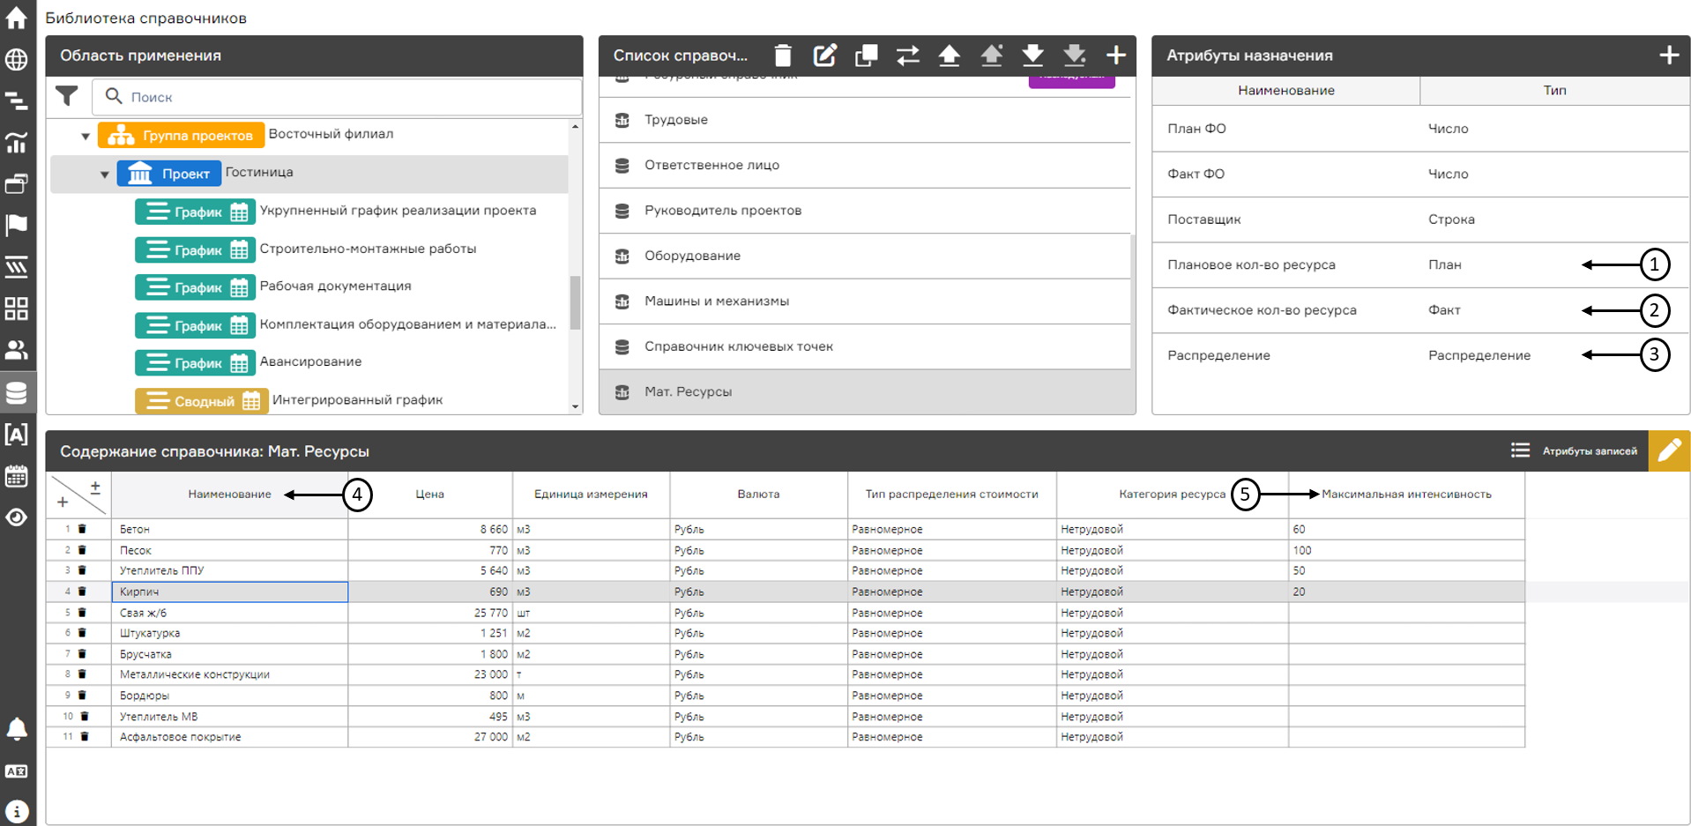Viewport: 1691px width, 826px height.
Task: Open the eye icon in sidebar
Action: [17, 517]
